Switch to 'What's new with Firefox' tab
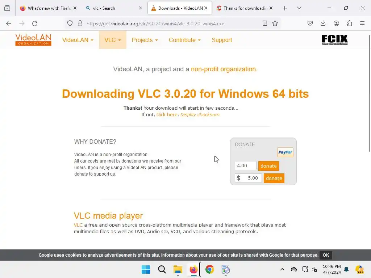 49,8
